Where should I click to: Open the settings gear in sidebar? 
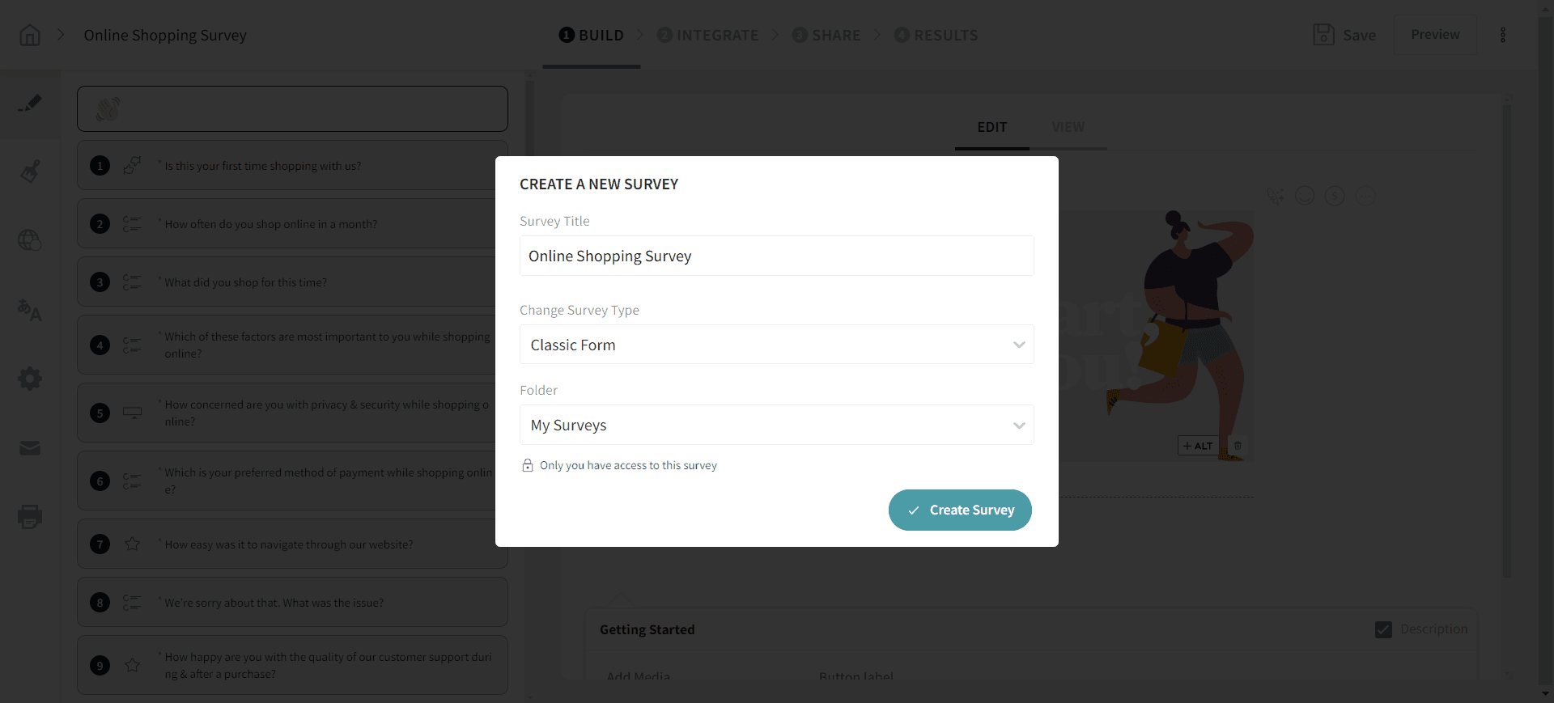point(30,379)
